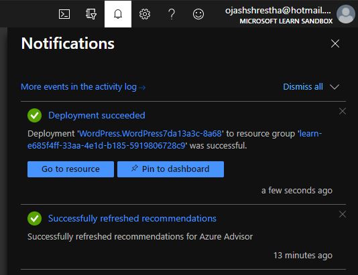Click the Pin to dashboard button
358x275 pixels.
(170, 169)
